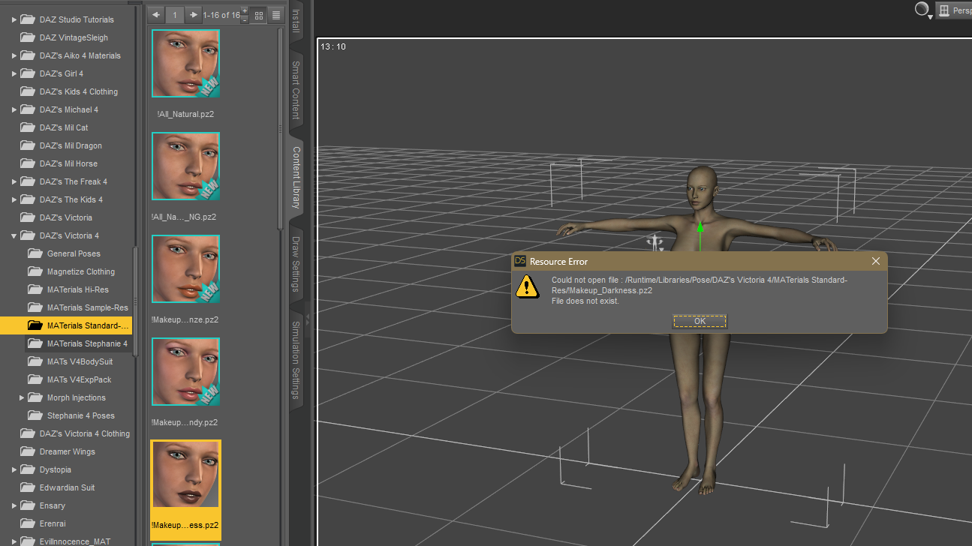Viewport: 972px width, 546px height.
Task: Switch content library to grid icon view
Action: 259,15
